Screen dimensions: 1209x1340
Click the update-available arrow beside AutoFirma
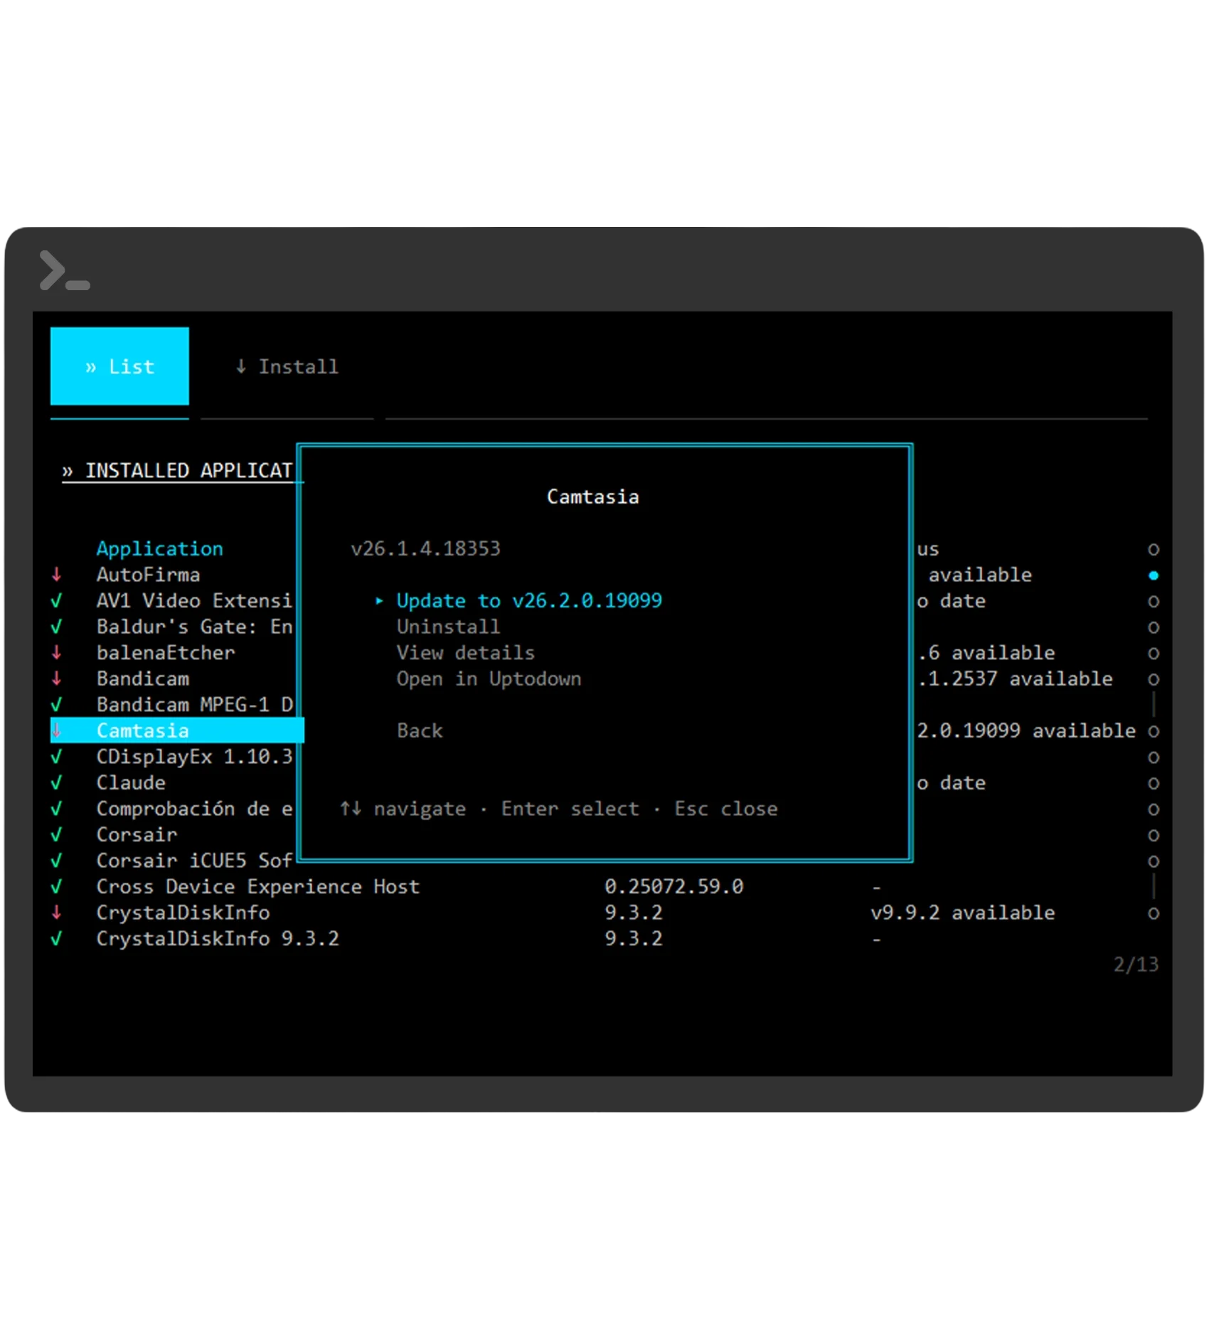click(57, 574)
